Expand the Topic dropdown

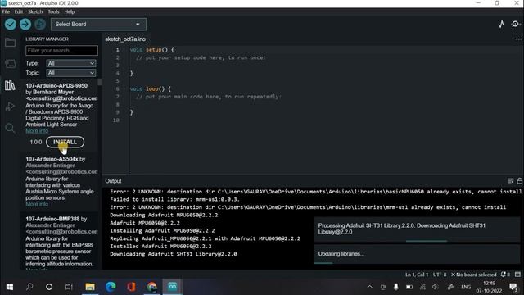tap(71, 73)
